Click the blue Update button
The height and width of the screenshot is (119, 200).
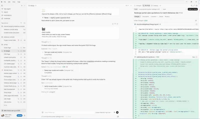[19, 116]
